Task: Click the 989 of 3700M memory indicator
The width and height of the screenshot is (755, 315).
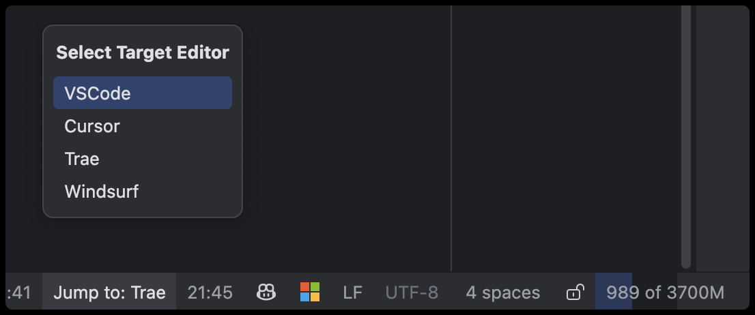Action: pos(665,292)
